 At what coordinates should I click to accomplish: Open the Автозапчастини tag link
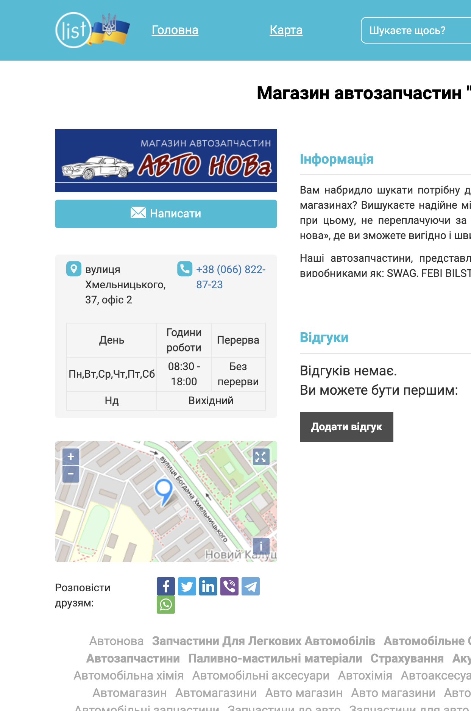point(133,658)
